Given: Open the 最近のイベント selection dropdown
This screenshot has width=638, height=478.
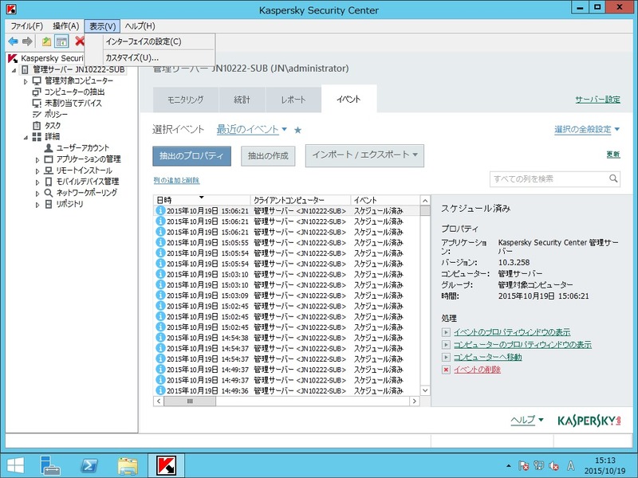Looking at the screenshot, I should pos(252,129).
